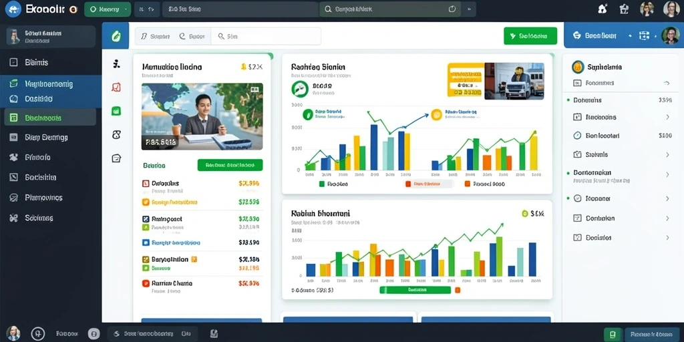Click the green circle icon below chart card title
Screen dimensions: 684x342
point(300,89)
